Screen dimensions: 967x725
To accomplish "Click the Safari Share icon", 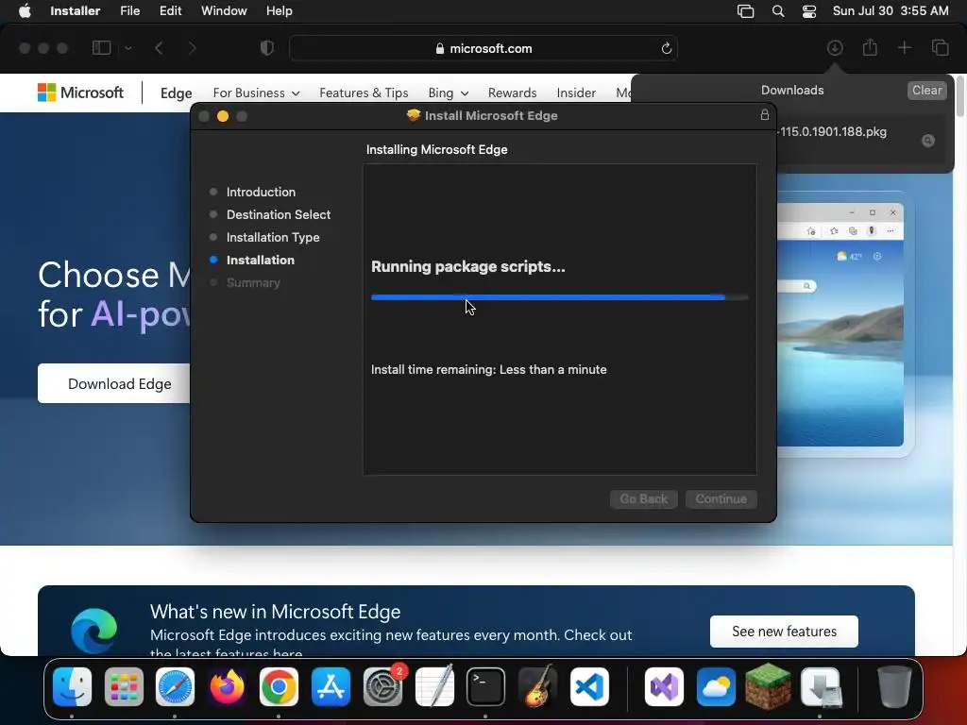I will point(870,47).
